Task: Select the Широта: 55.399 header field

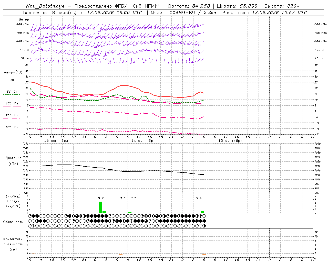Action: [237, 6]
